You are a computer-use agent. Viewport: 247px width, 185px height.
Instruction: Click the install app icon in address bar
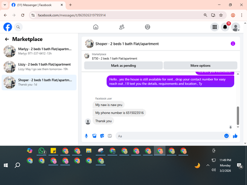coord(213,15)
